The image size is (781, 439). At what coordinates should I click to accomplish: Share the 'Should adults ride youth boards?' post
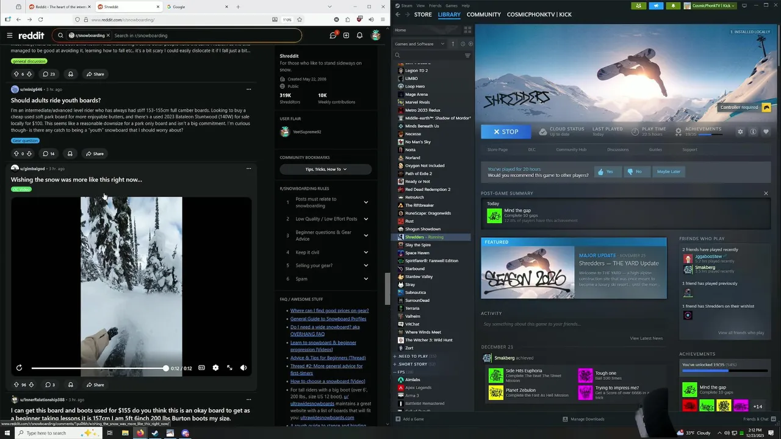(95, 154)
